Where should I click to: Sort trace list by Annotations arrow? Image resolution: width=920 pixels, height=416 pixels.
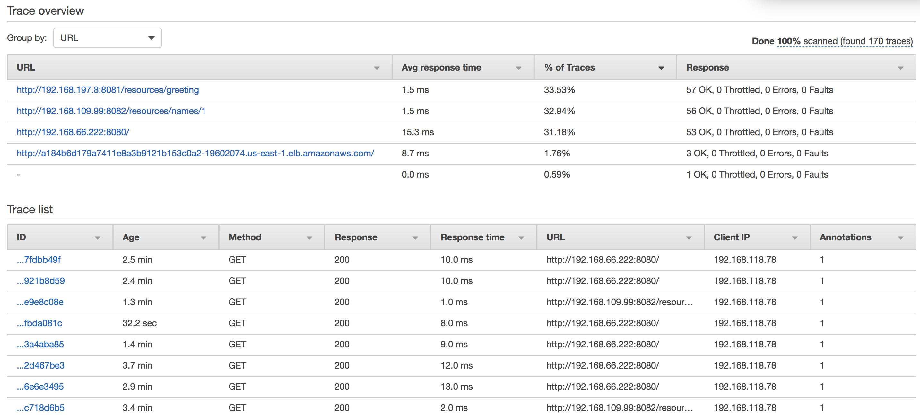pos(900,238)
